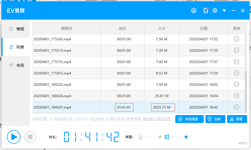This screenshot has height=150, width=251.
Task: Open more options for 20200401_175243.mp4
Action: 236,39
